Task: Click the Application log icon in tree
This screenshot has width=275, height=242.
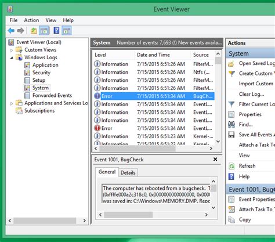Action: click(27, 65)
